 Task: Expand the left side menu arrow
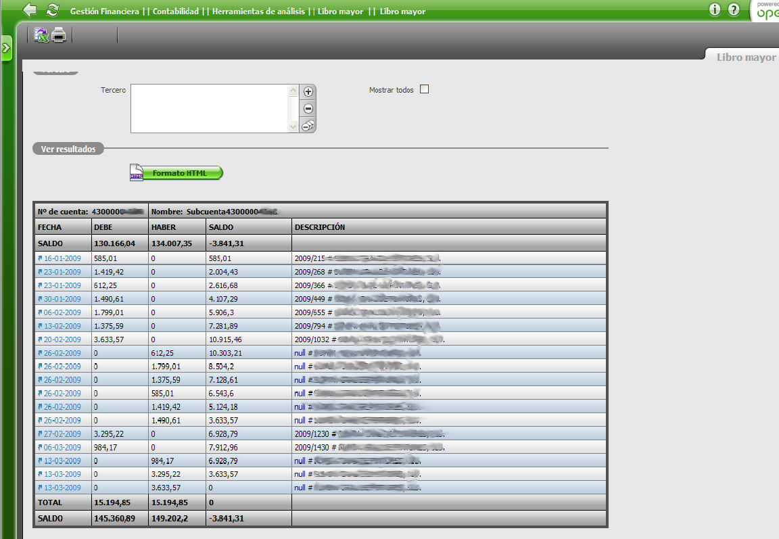tap(6, 48)
